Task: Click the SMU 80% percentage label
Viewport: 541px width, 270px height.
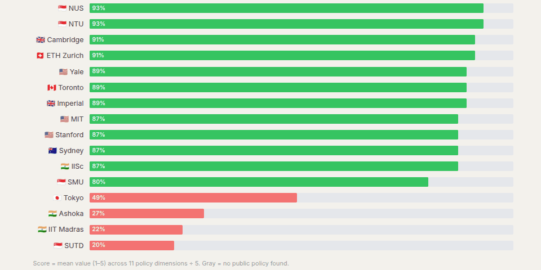Action: (x=99, y=182)
